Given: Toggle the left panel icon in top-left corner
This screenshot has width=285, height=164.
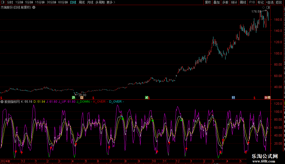Looking at the screenshot, I should 3,2.
